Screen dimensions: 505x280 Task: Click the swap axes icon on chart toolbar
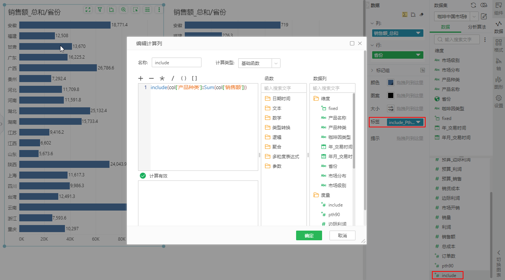(x=111, y=10)
